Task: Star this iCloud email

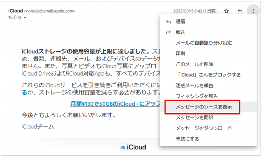Action: pyautogui.click(x=226, y=11)
